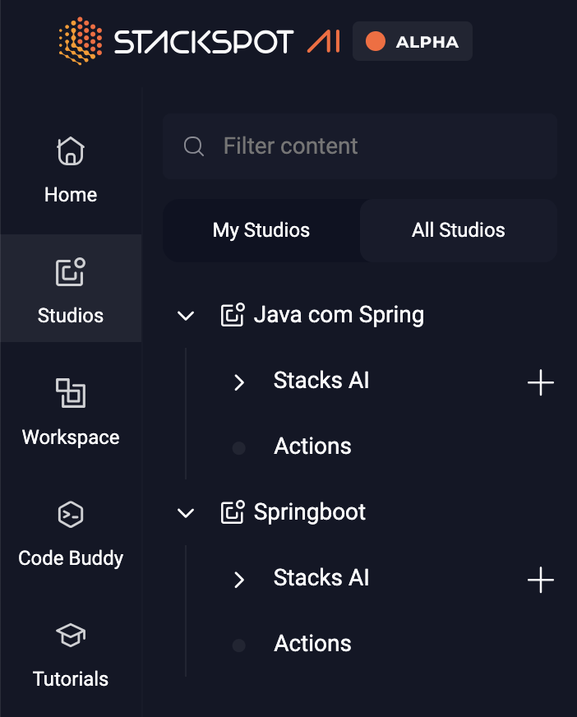The height and width of the screenshot is (717, 577).
Task: Add a stack to Java com Spring
Action: pyautogui.click(x=540, y=382)
